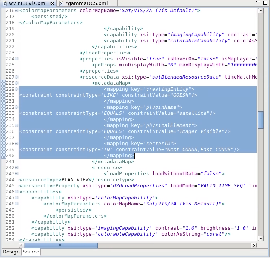Collapse the properties fold at line 224
This screenshot has width=270, height=258.
pos(16,59)
